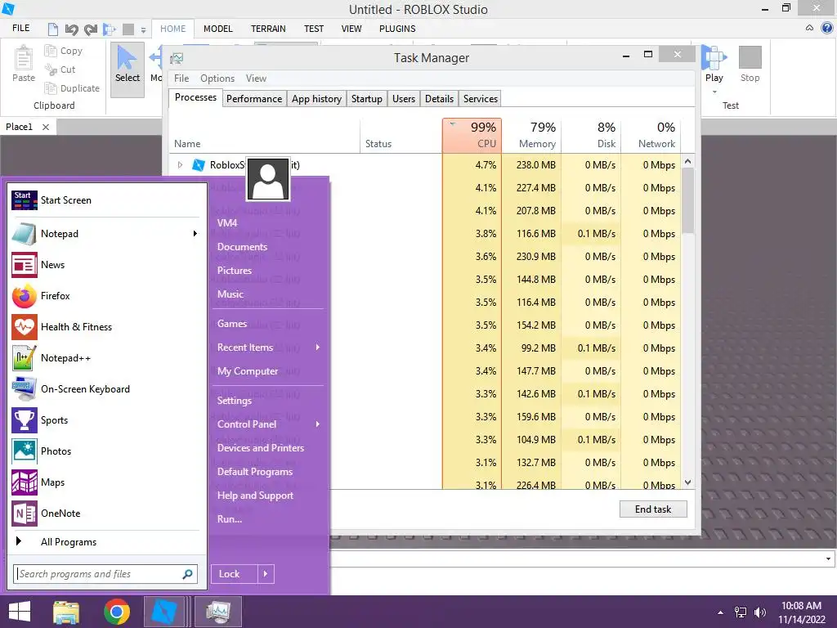Screen dimensions: 837x628
Task: Launch OneNote from Start menu
Action: [x=24, y=514]
